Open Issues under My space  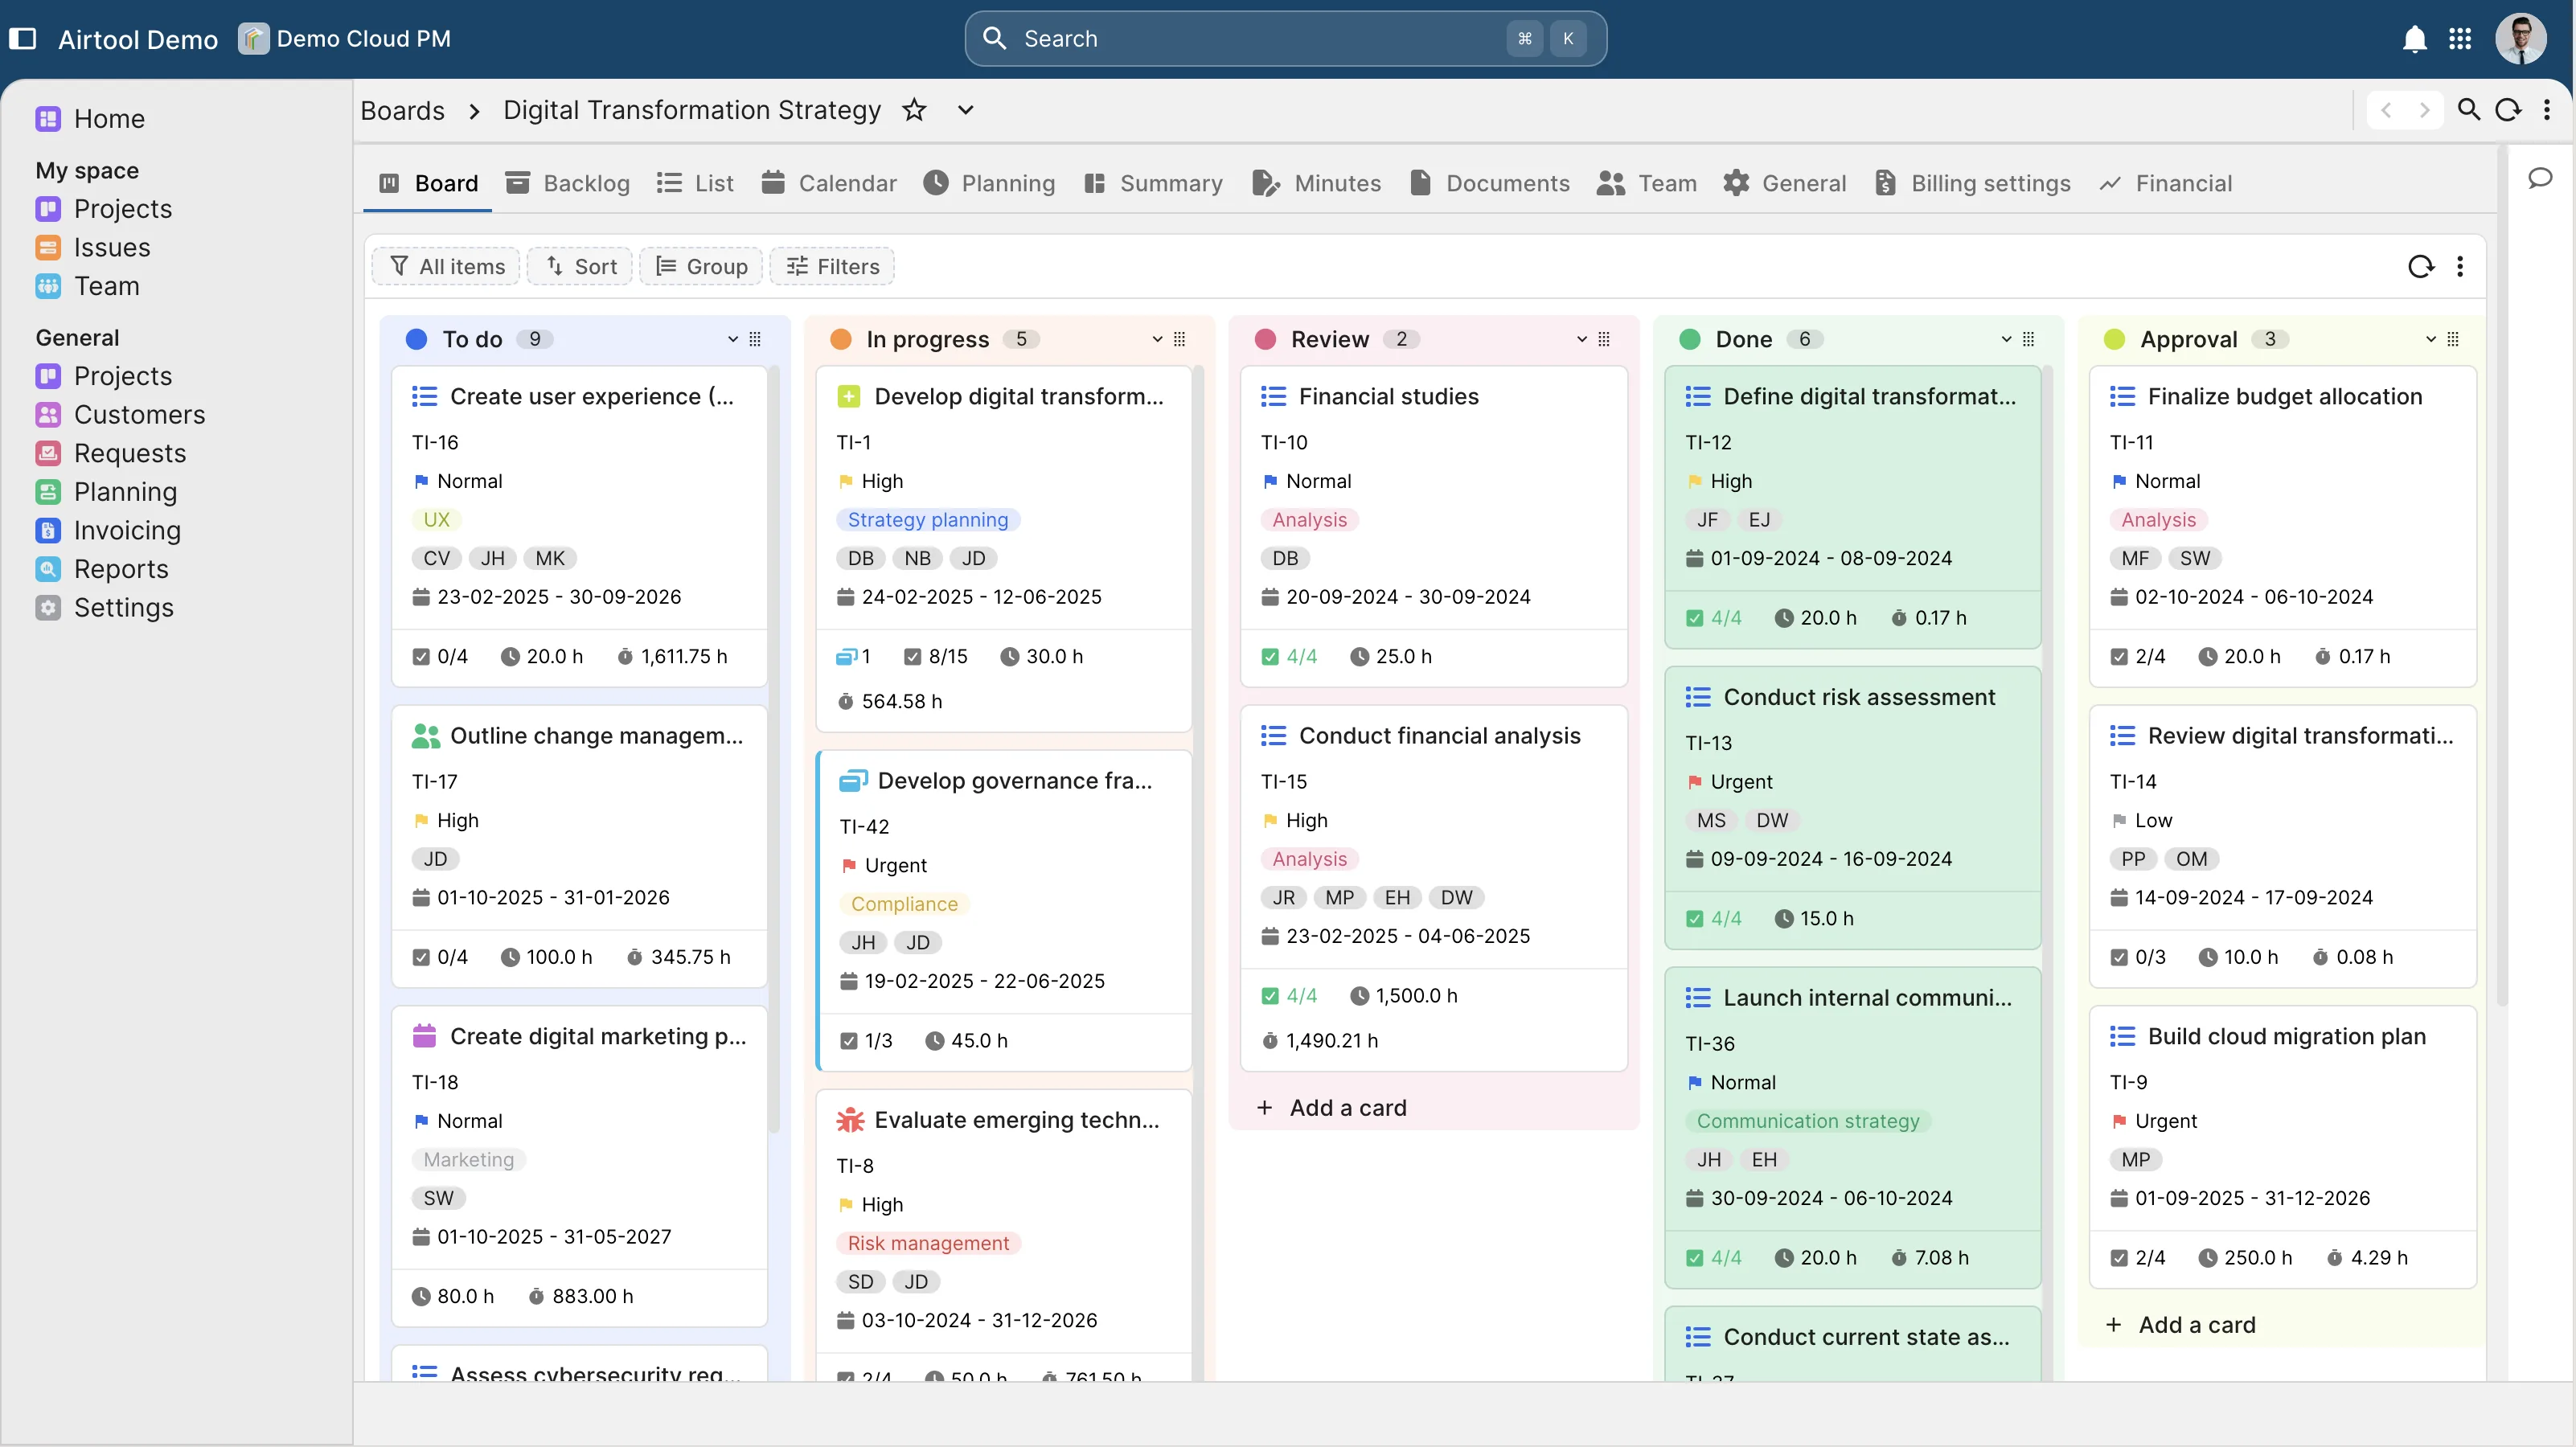[x=93, y=247]
